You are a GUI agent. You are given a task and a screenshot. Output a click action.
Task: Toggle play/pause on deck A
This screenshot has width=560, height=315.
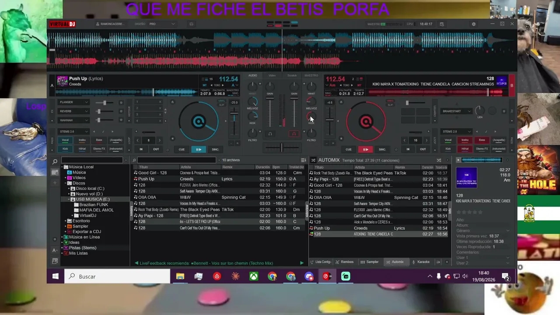(199, 149)
